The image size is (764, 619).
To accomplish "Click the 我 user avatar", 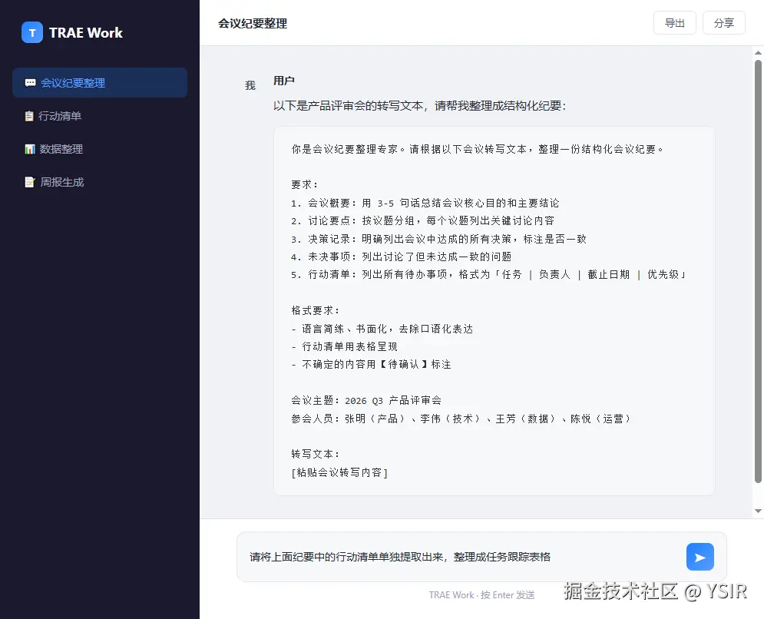I will (250, 86).
